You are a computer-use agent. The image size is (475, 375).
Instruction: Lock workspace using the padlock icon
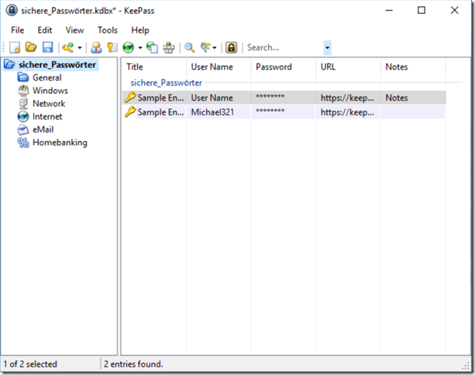pos(232,47)
